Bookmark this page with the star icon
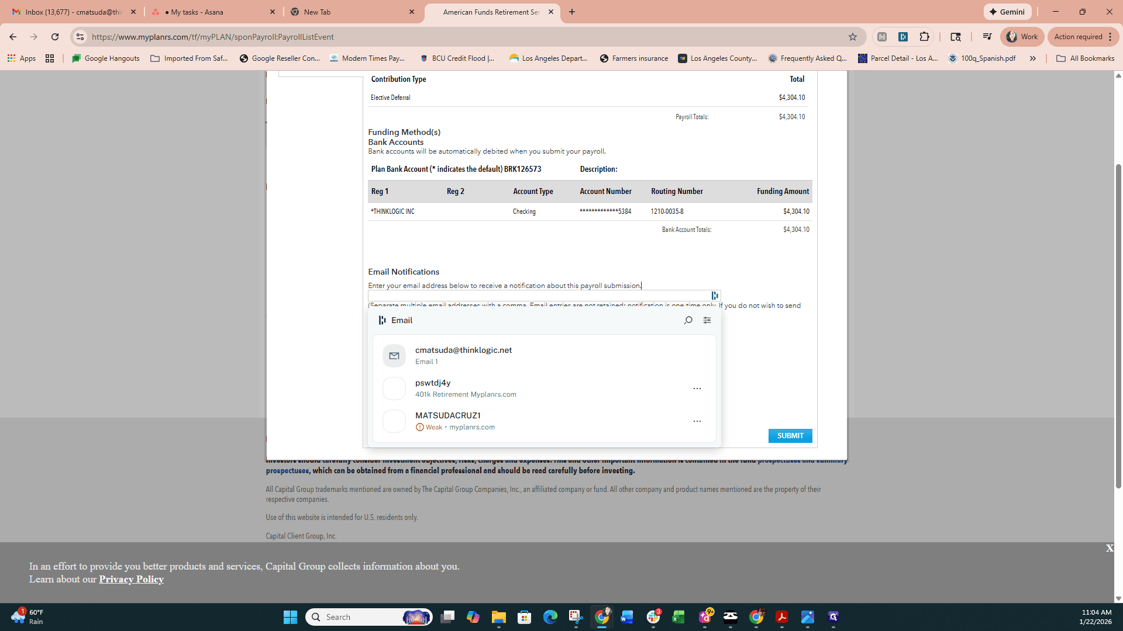This screenshot has width=1123, height=631. [853, 37]
